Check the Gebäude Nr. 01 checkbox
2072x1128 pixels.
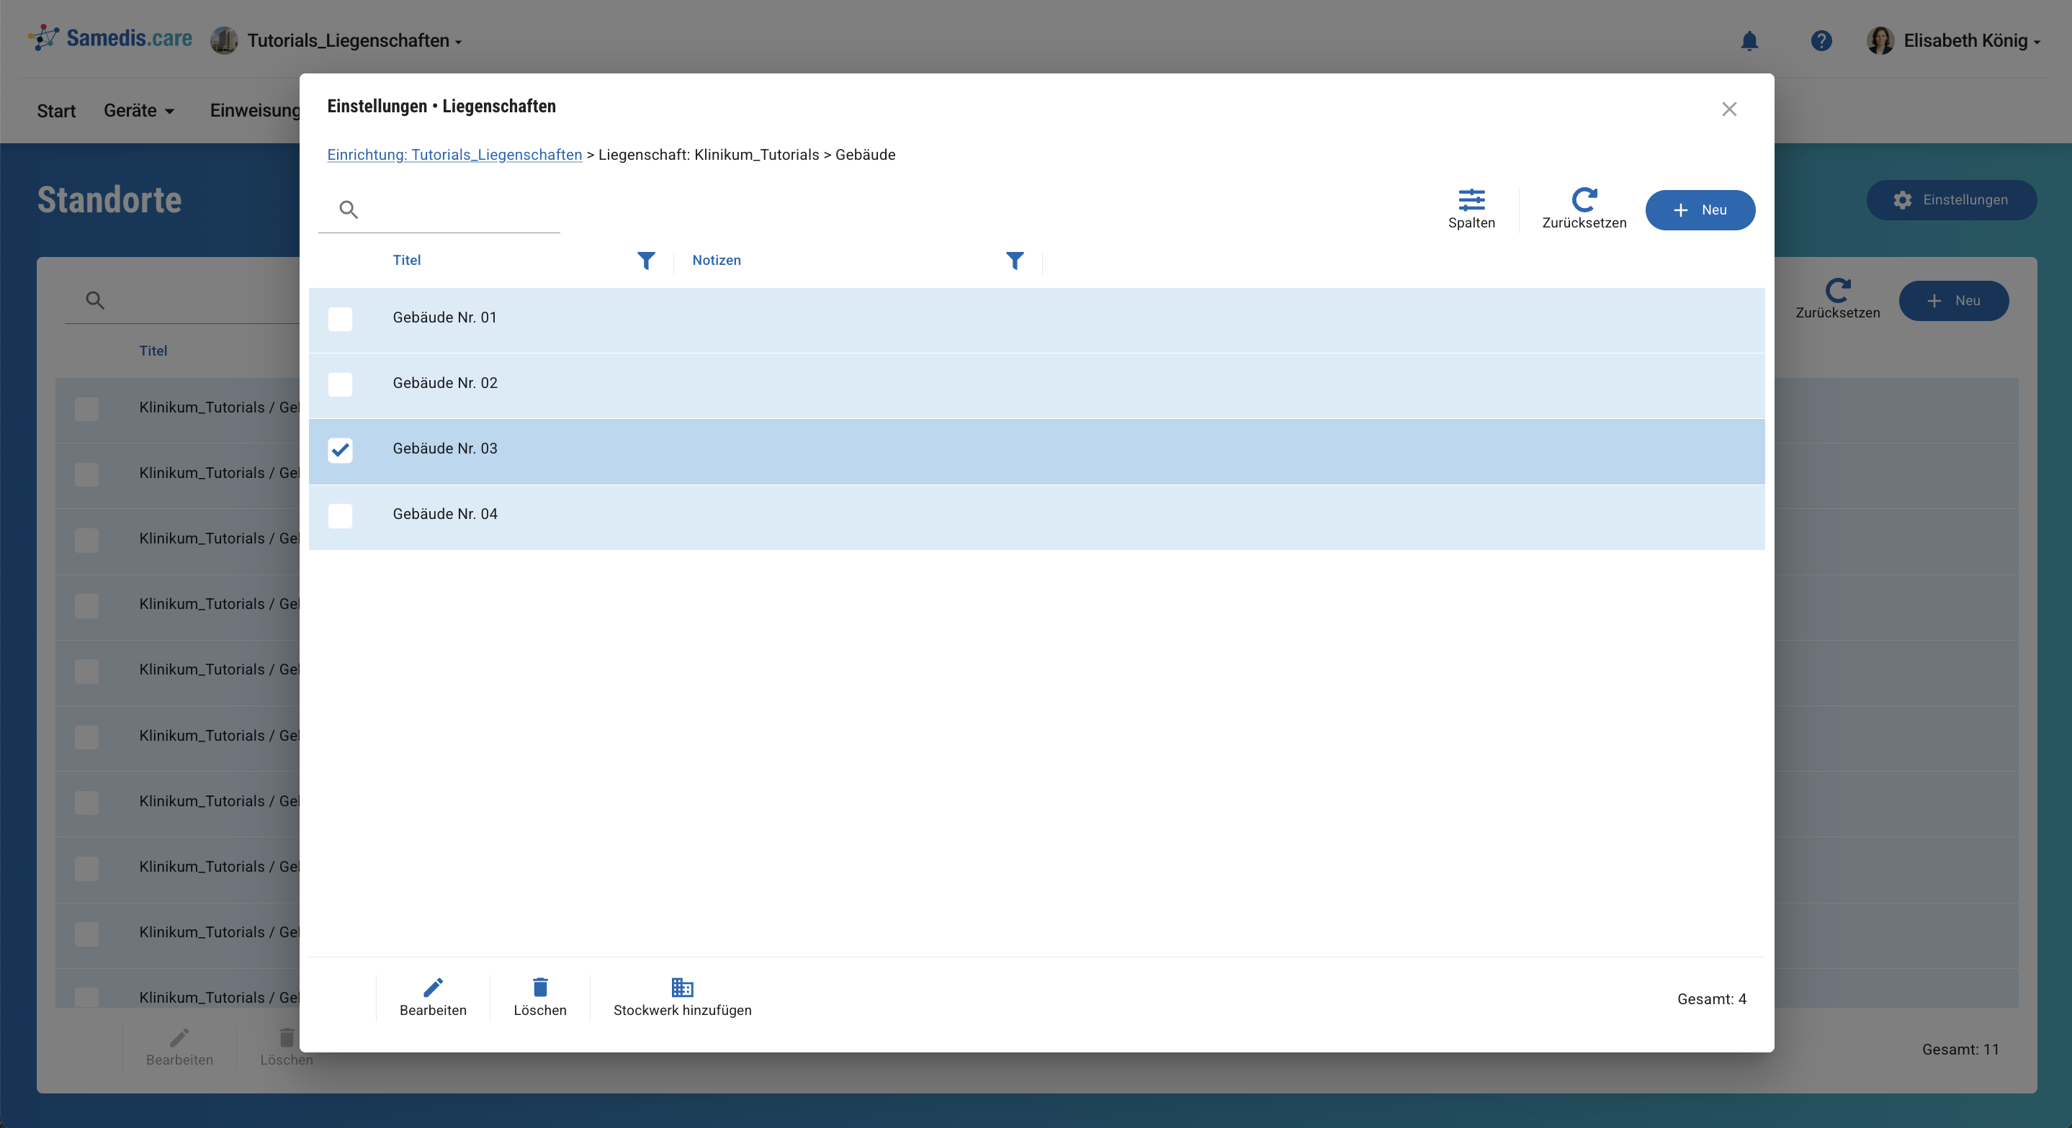pyautogui.click(x=340, y=319)
